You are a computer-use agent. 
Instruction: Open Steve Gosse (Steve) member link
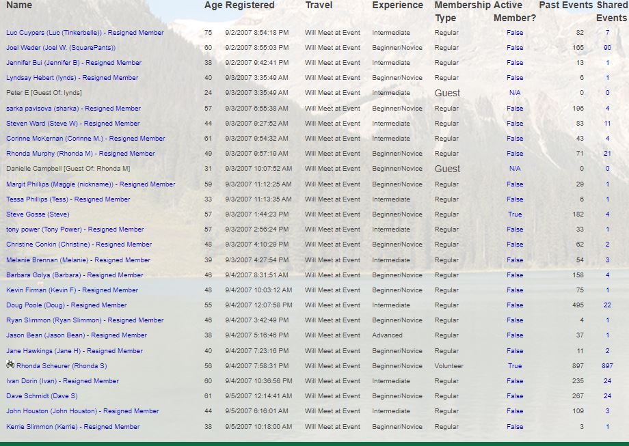[x=38, y=214]
